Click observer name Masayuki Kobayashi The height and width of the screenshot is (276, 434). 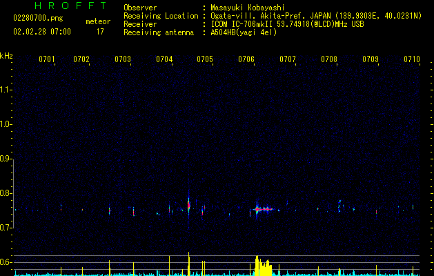(248, 8)
